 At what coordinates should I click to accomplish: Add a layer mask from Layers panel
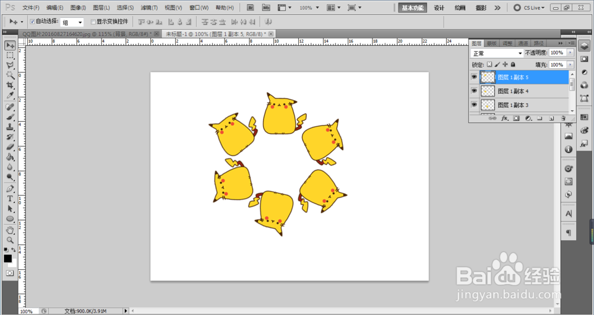coord(516,119)
